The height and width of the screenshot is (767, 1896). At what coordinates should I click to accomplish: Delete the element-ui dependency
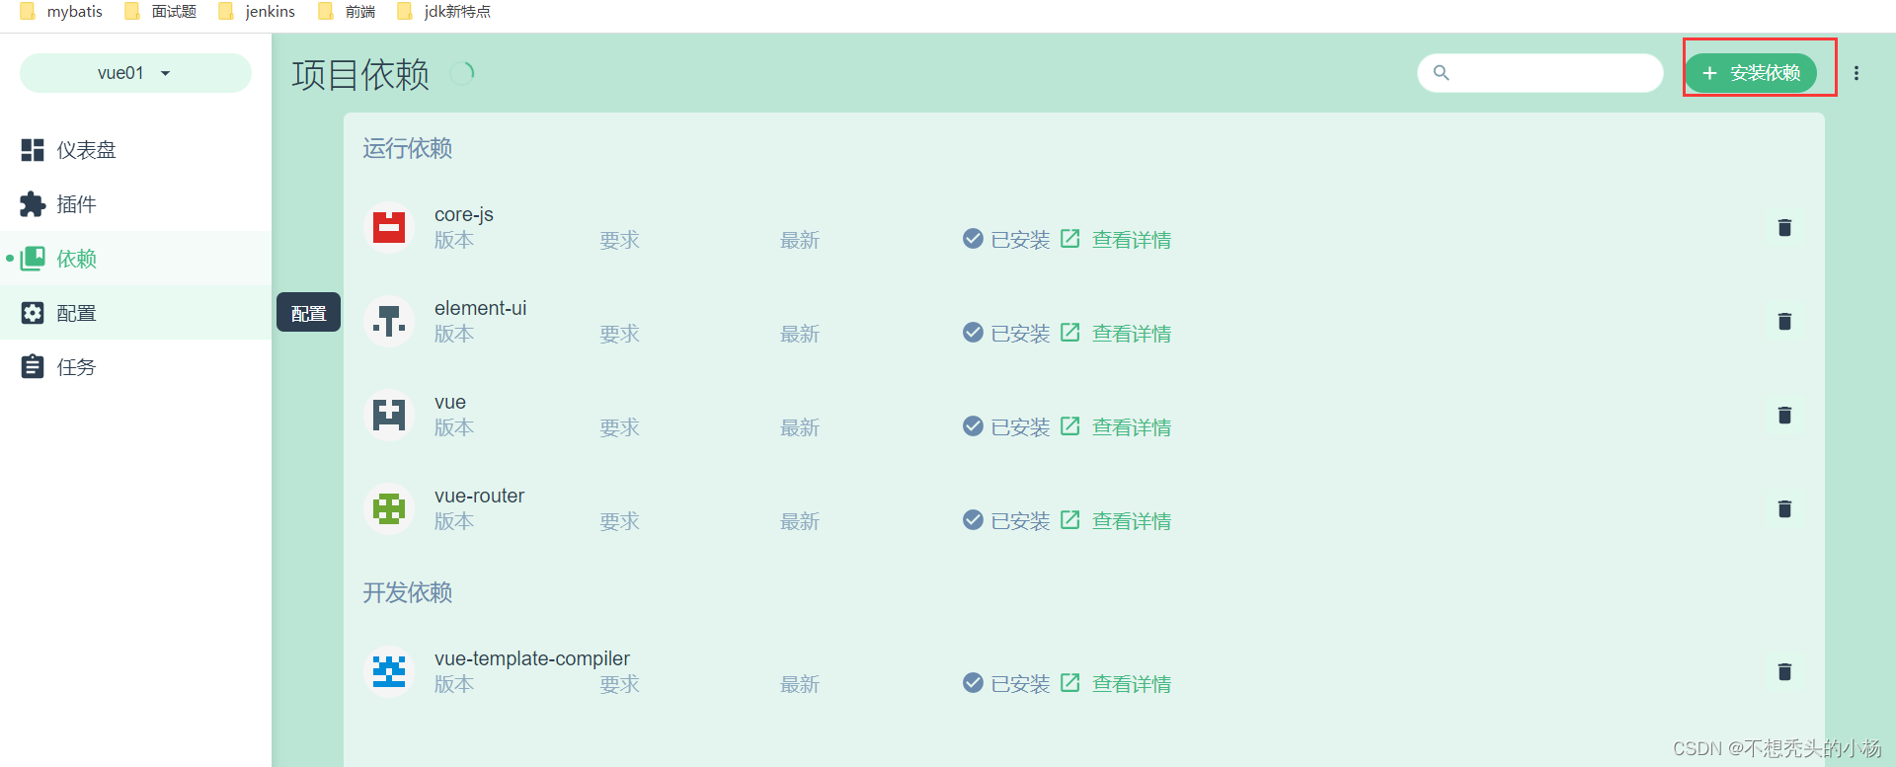point(1784,322)
